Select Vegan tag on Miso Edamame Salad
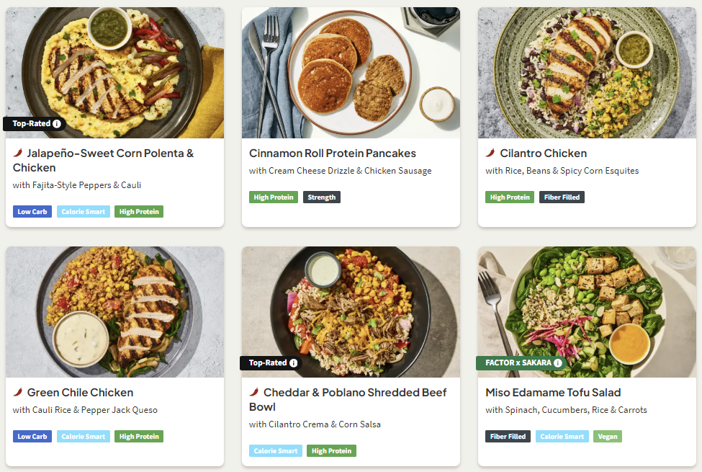This screenshot has width=702, height=472. tap(608, 437)
